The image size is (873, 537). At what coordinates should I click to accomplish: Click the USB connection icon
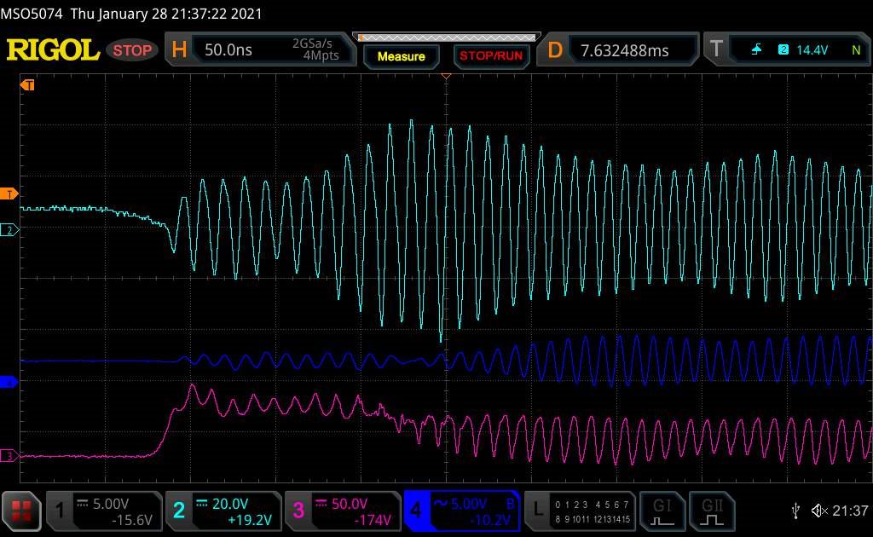pyautogui.click(x=796, y=511)
